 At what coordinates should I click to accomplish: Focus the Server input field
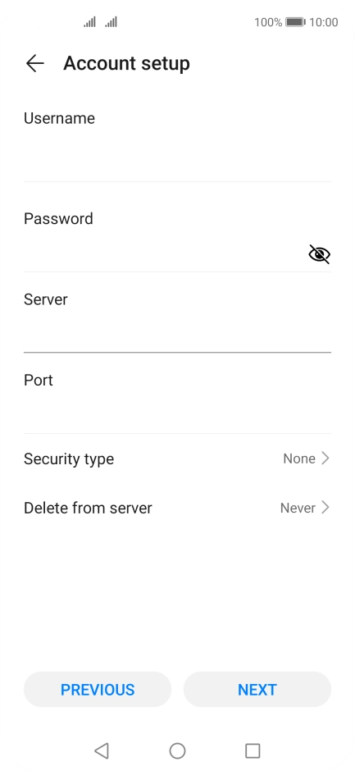[x=177, y=335]
